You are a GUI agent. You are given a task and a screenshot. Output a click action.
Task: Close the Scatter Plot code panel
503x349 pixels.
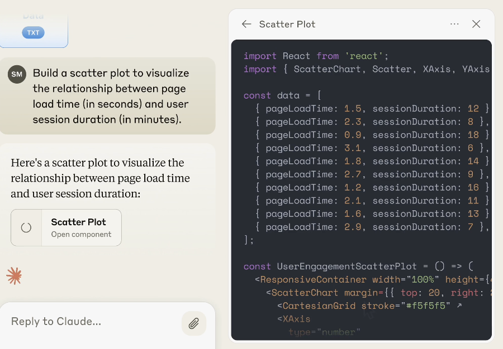476,24
